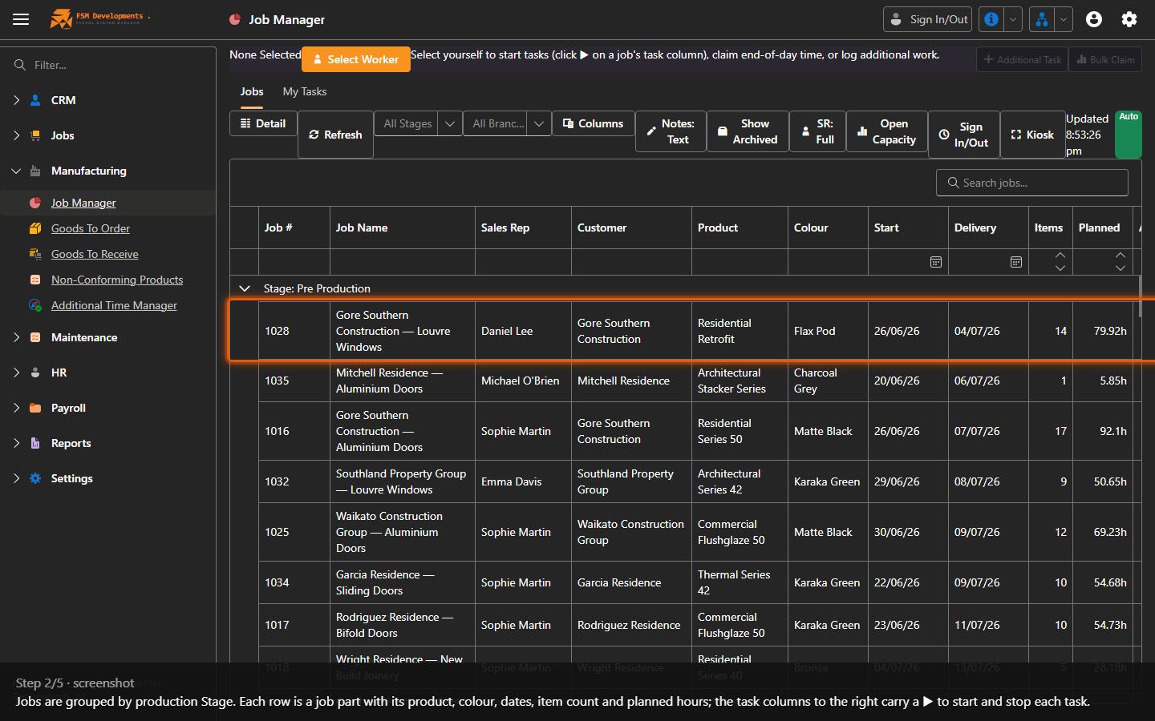The width and height of the screenshot is (1155, 721).
Task: Decrease the Planned filter value
Action: 1121,268
